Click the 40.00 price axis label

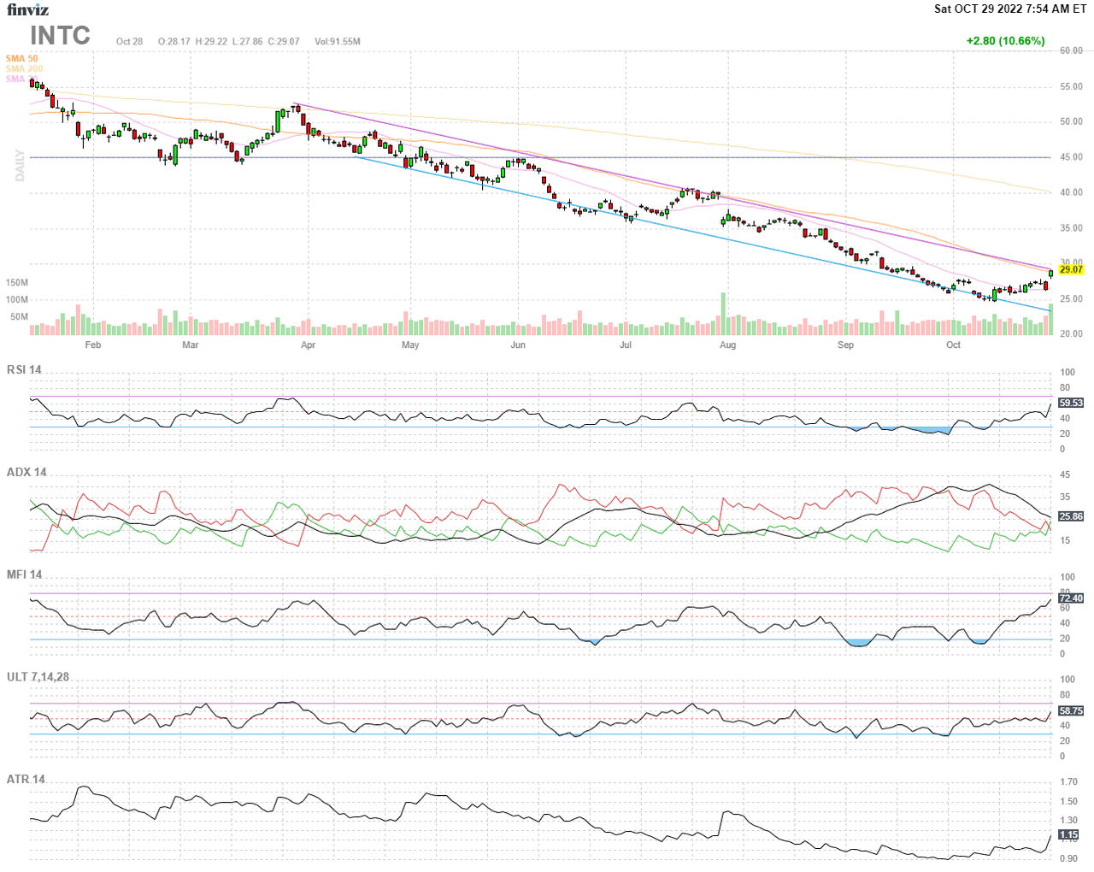click(x=1071, y=192)
